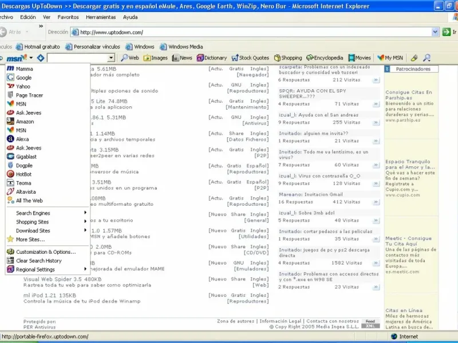The image size is (458, 343).
Task: Open the Herramientas menu
Action: coord(101,17)
